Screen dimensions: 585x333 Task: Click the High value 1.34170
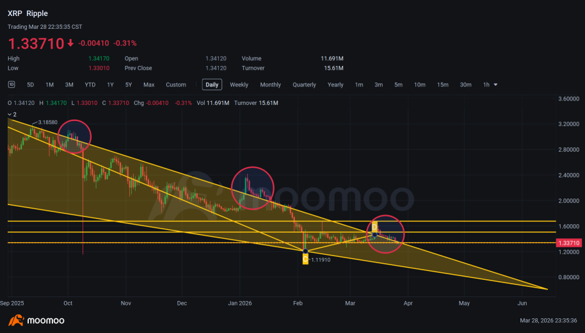[99, 59]
